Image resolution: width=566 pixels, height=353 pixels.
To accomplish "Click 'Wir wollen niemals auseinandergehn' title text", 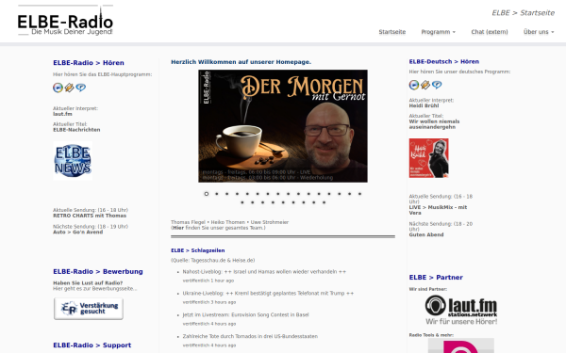I will click(x=434, y=124).
